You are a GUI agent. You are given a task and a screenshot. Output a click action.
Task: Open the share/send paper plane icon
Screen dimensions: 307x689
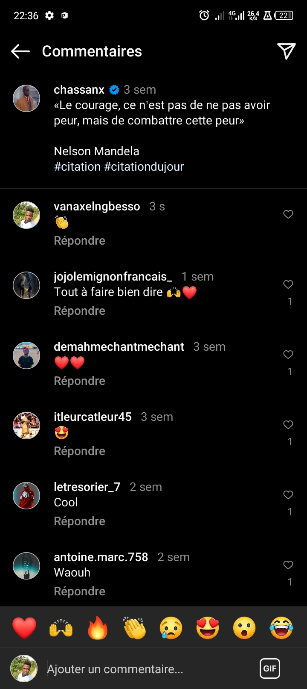click(286, 51)
